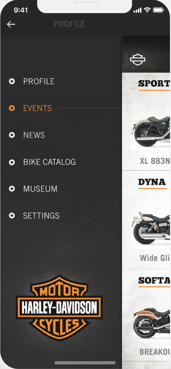The image size is (171, 369).
Task: Go to the News section
Action: 34,135
